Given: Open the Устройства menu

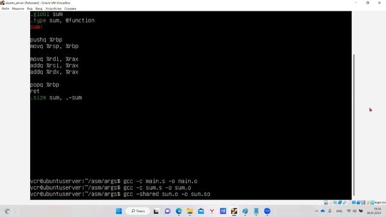Looking at the screenshot, I should pyautogui.click(x=53, y=8).
